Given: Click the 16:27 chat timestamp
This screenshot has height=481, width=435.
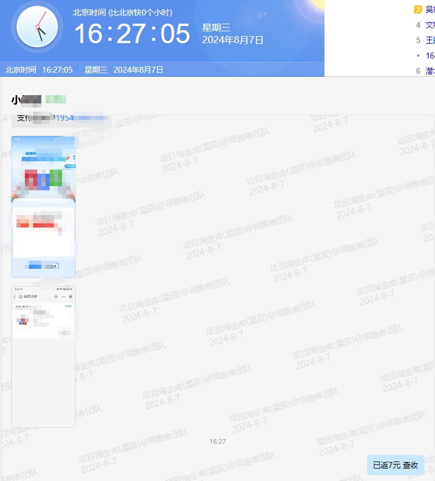Looking at the screenshot, I should 218,441.
